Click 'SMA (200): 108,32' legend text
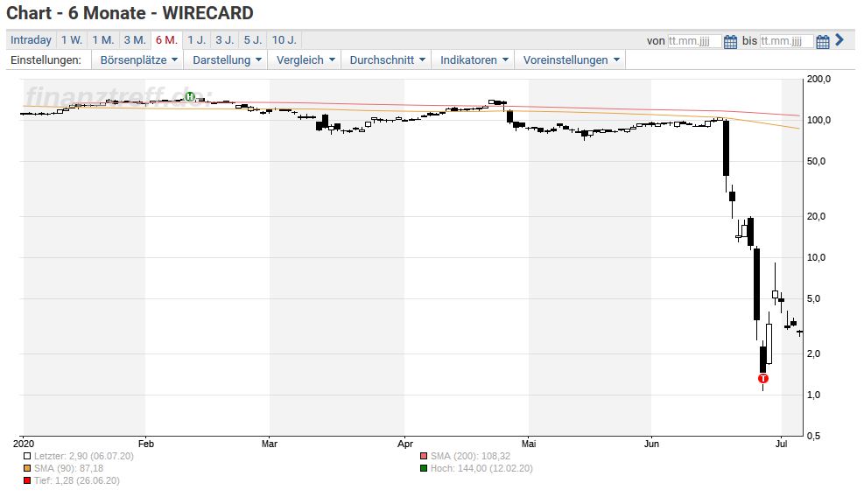This screenshot has height=497, width=864. tap(471, 456)
